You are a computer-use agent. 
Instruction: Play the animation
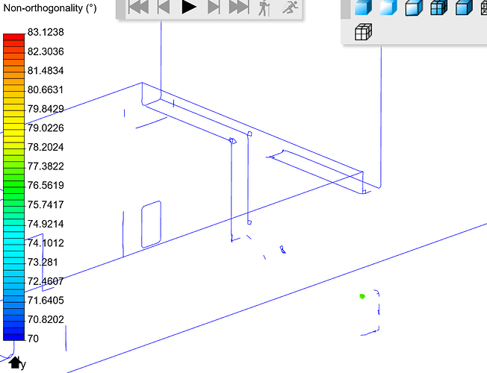[x=189, y=7]
